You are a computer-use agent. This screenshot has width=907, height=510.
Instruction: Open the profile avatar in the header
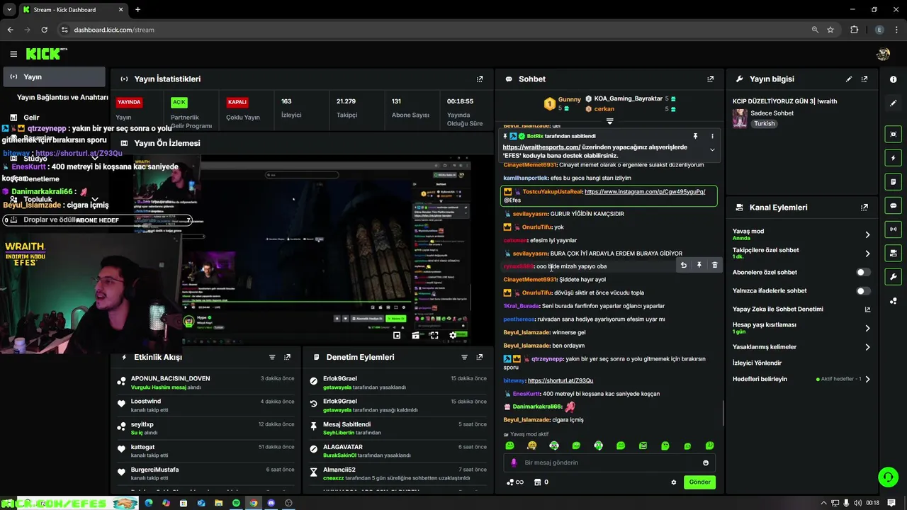tap(883, 54)
